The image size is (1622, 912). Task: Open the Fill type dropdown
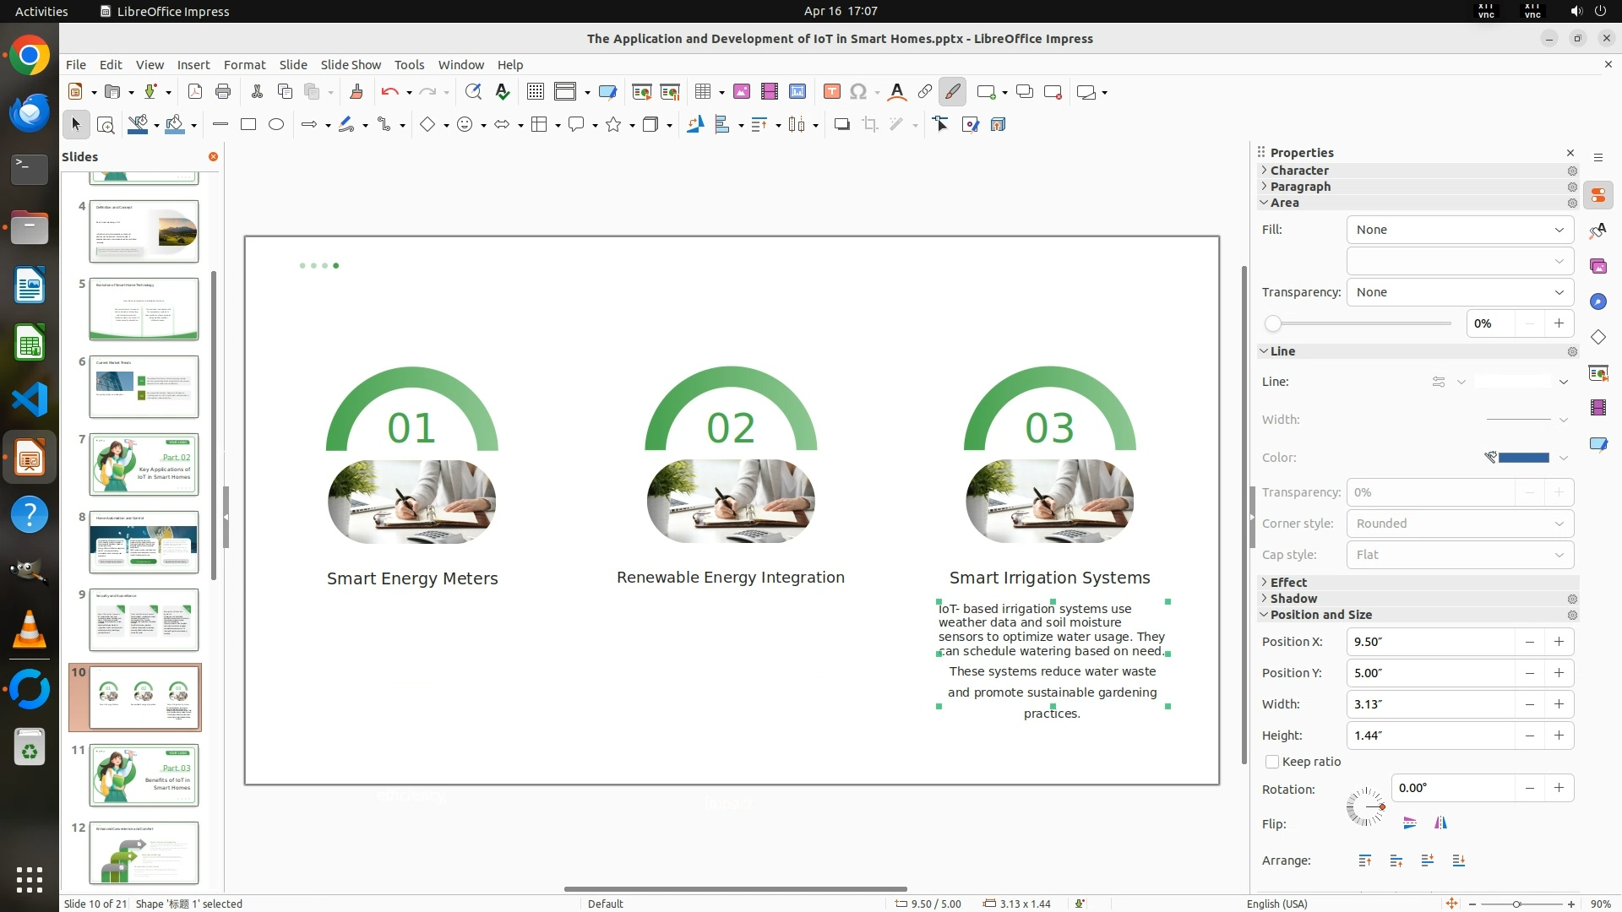(x=1460, y=230)
